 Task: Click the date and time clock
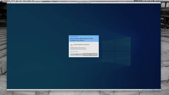pyautogui.click(x=159, y=1)
